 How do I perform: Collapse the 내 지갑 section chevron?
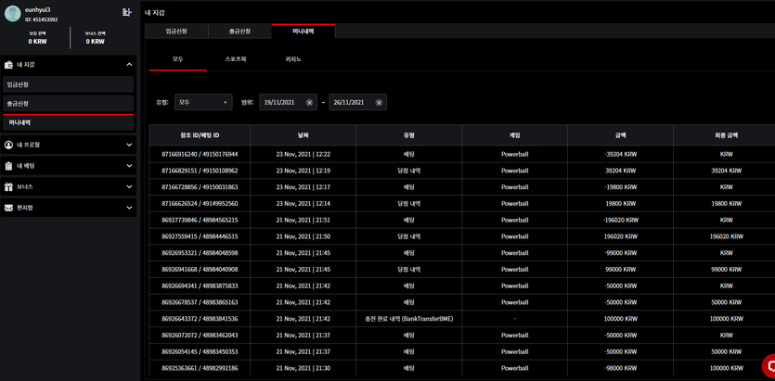click(x=129, y=65)
